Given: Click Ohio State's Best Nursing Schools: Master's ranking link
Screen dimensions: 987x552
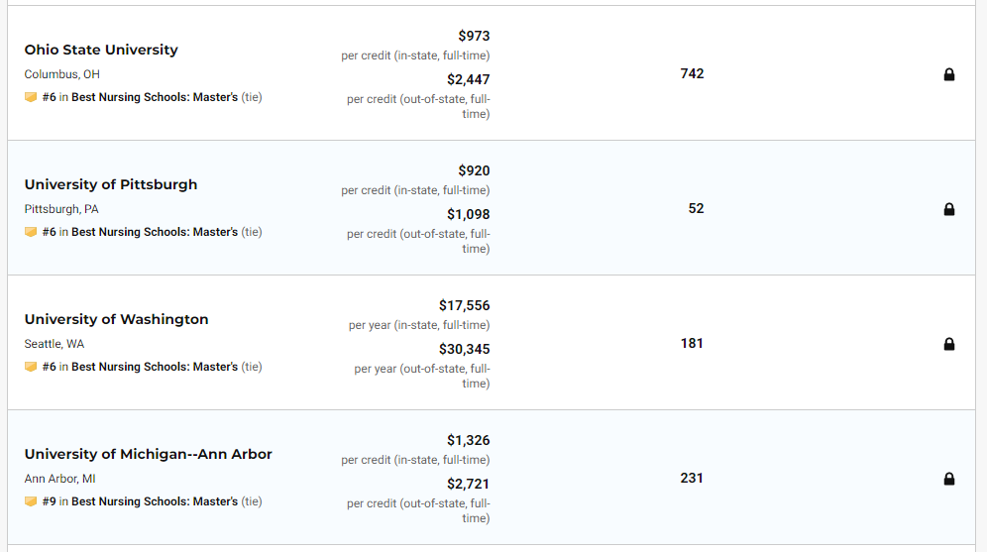Looking at the screenshot, I should [154, 97].
